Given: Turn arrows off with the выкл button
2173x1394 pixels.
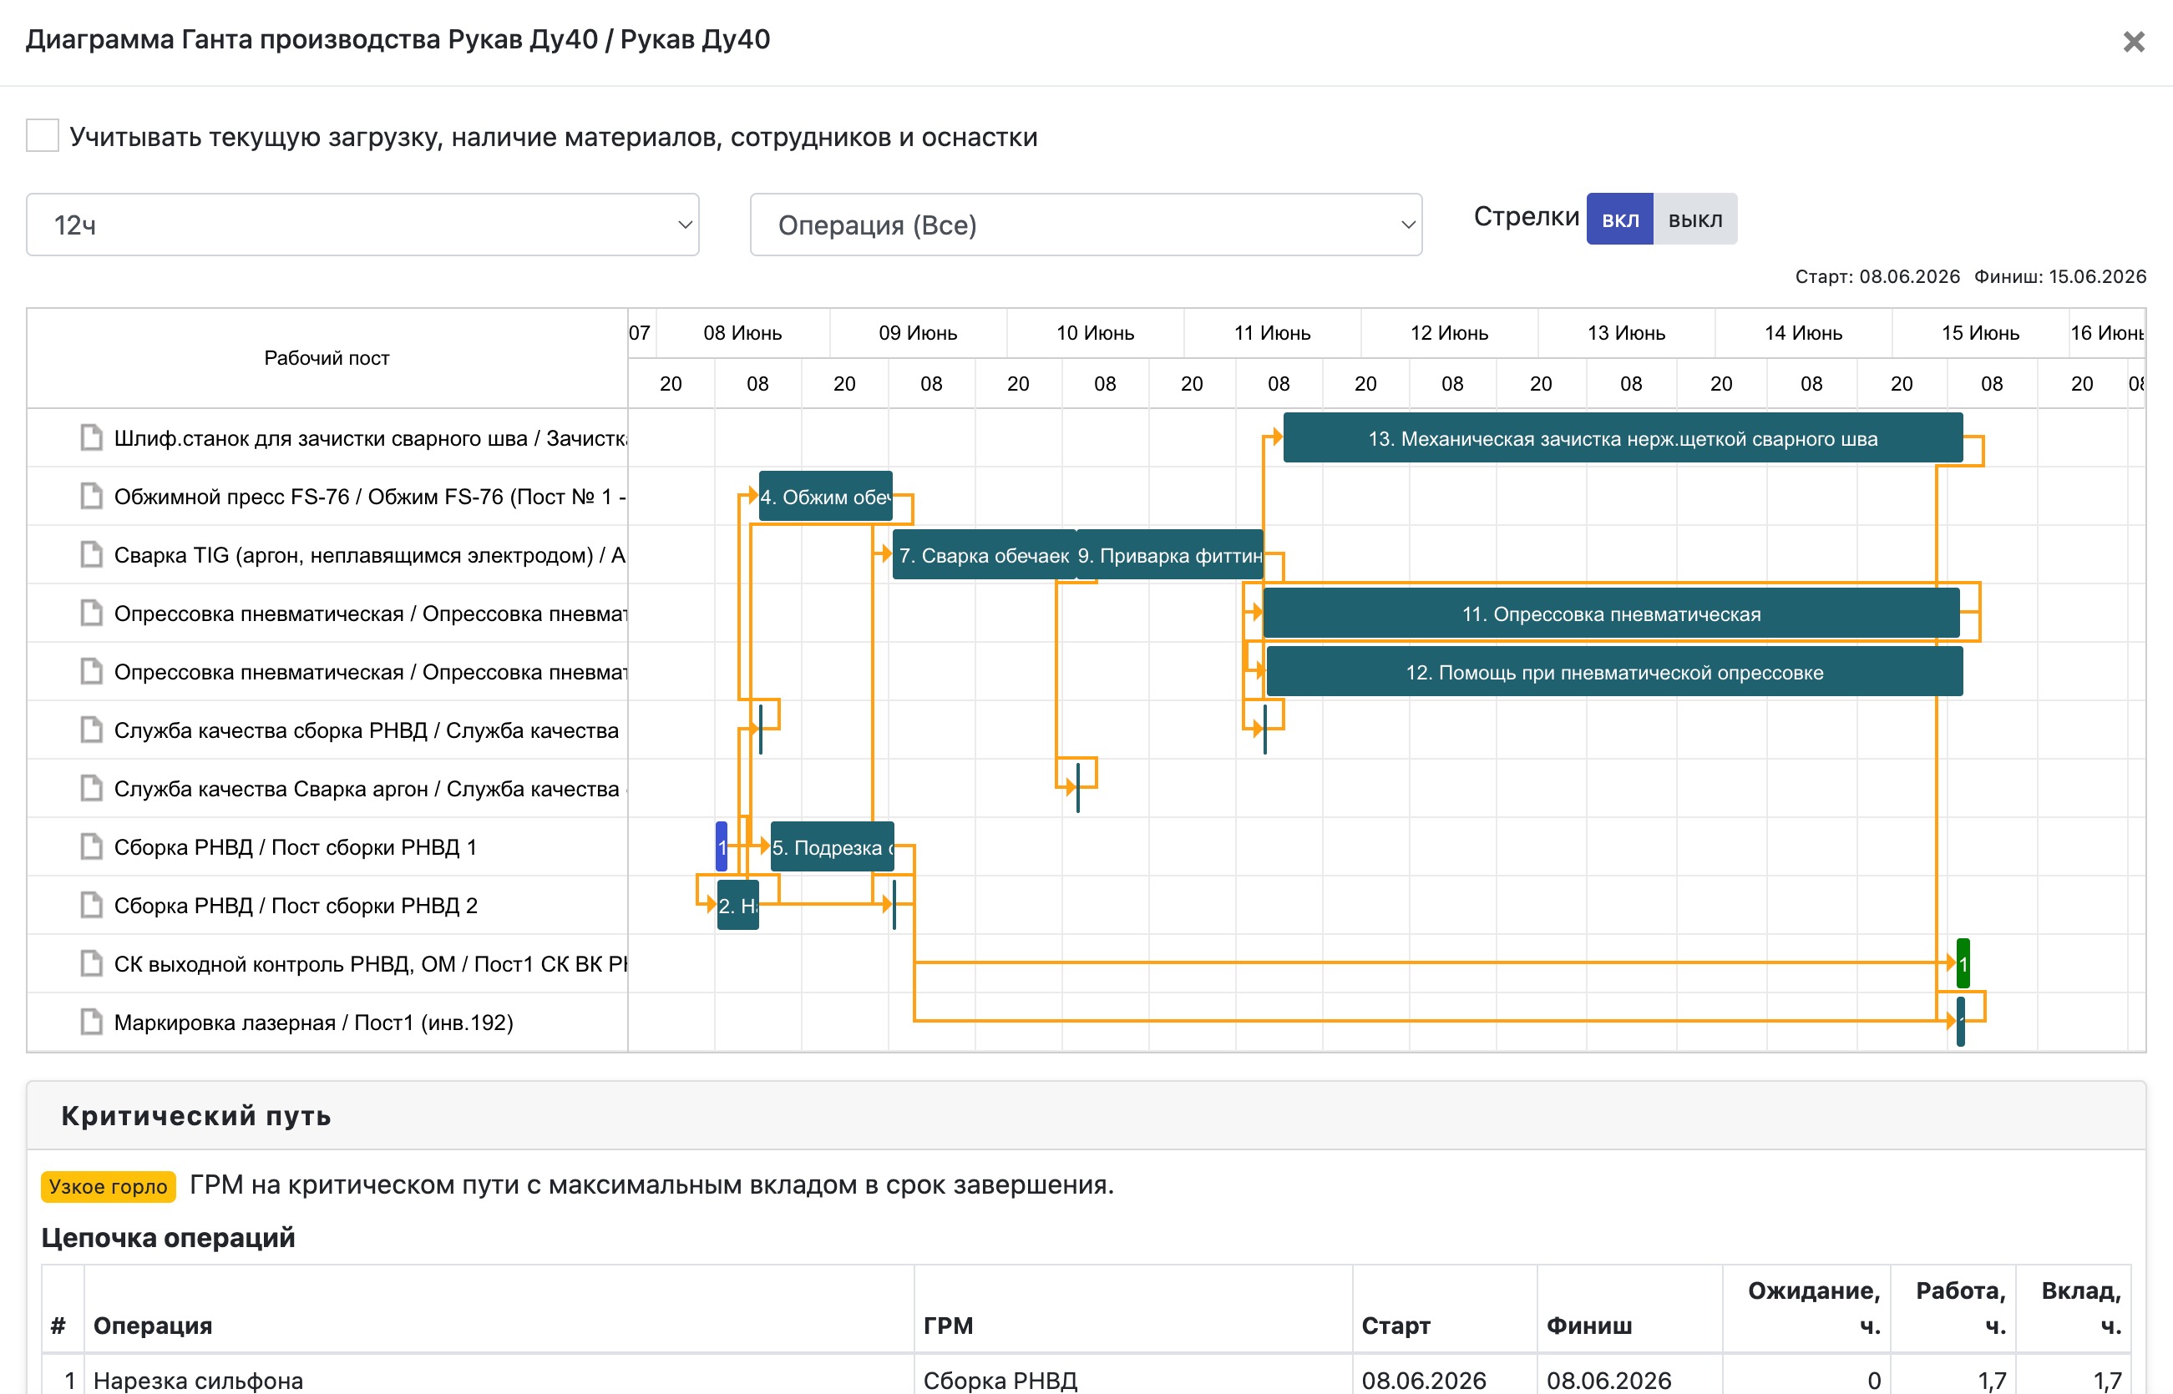Looking at the screenshot, I should tap(1695, 219).
